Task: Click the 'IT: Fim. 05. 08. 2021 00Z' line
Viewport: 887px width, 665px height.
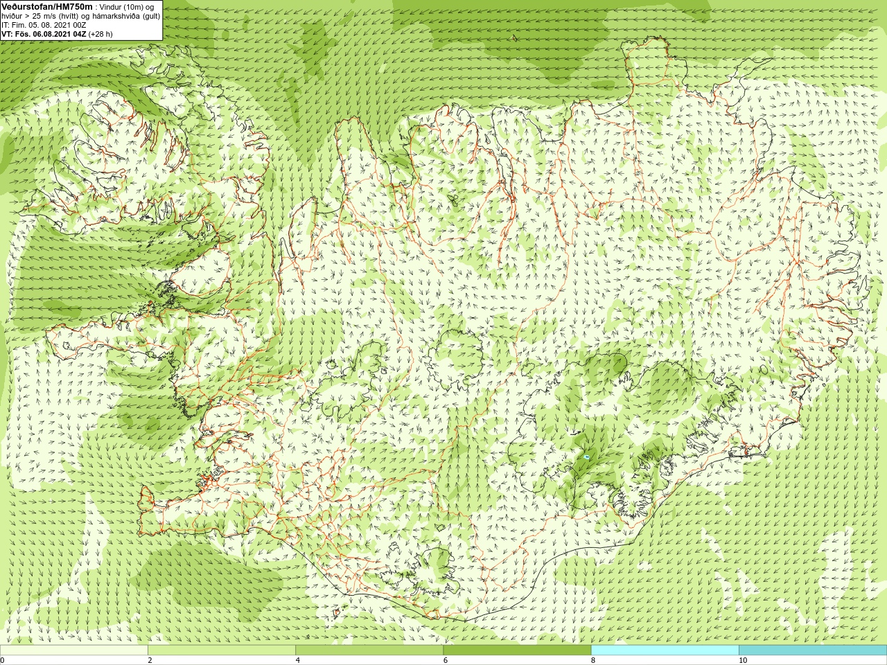Action: 44,25
